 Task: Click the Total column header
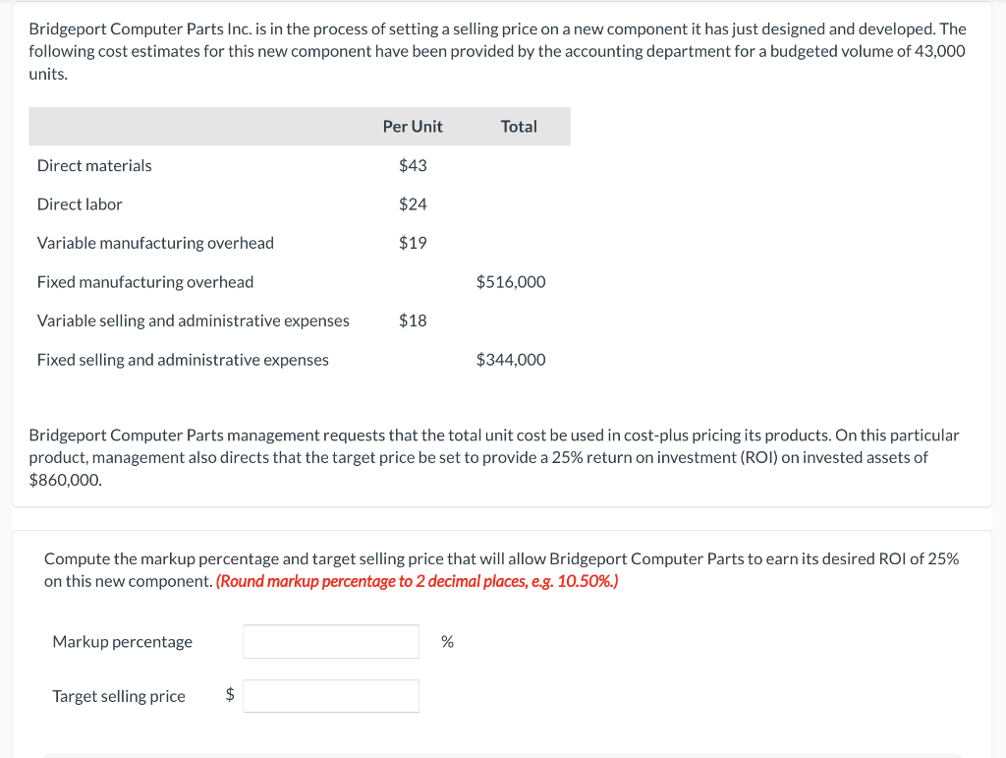(x=519, y=127)
